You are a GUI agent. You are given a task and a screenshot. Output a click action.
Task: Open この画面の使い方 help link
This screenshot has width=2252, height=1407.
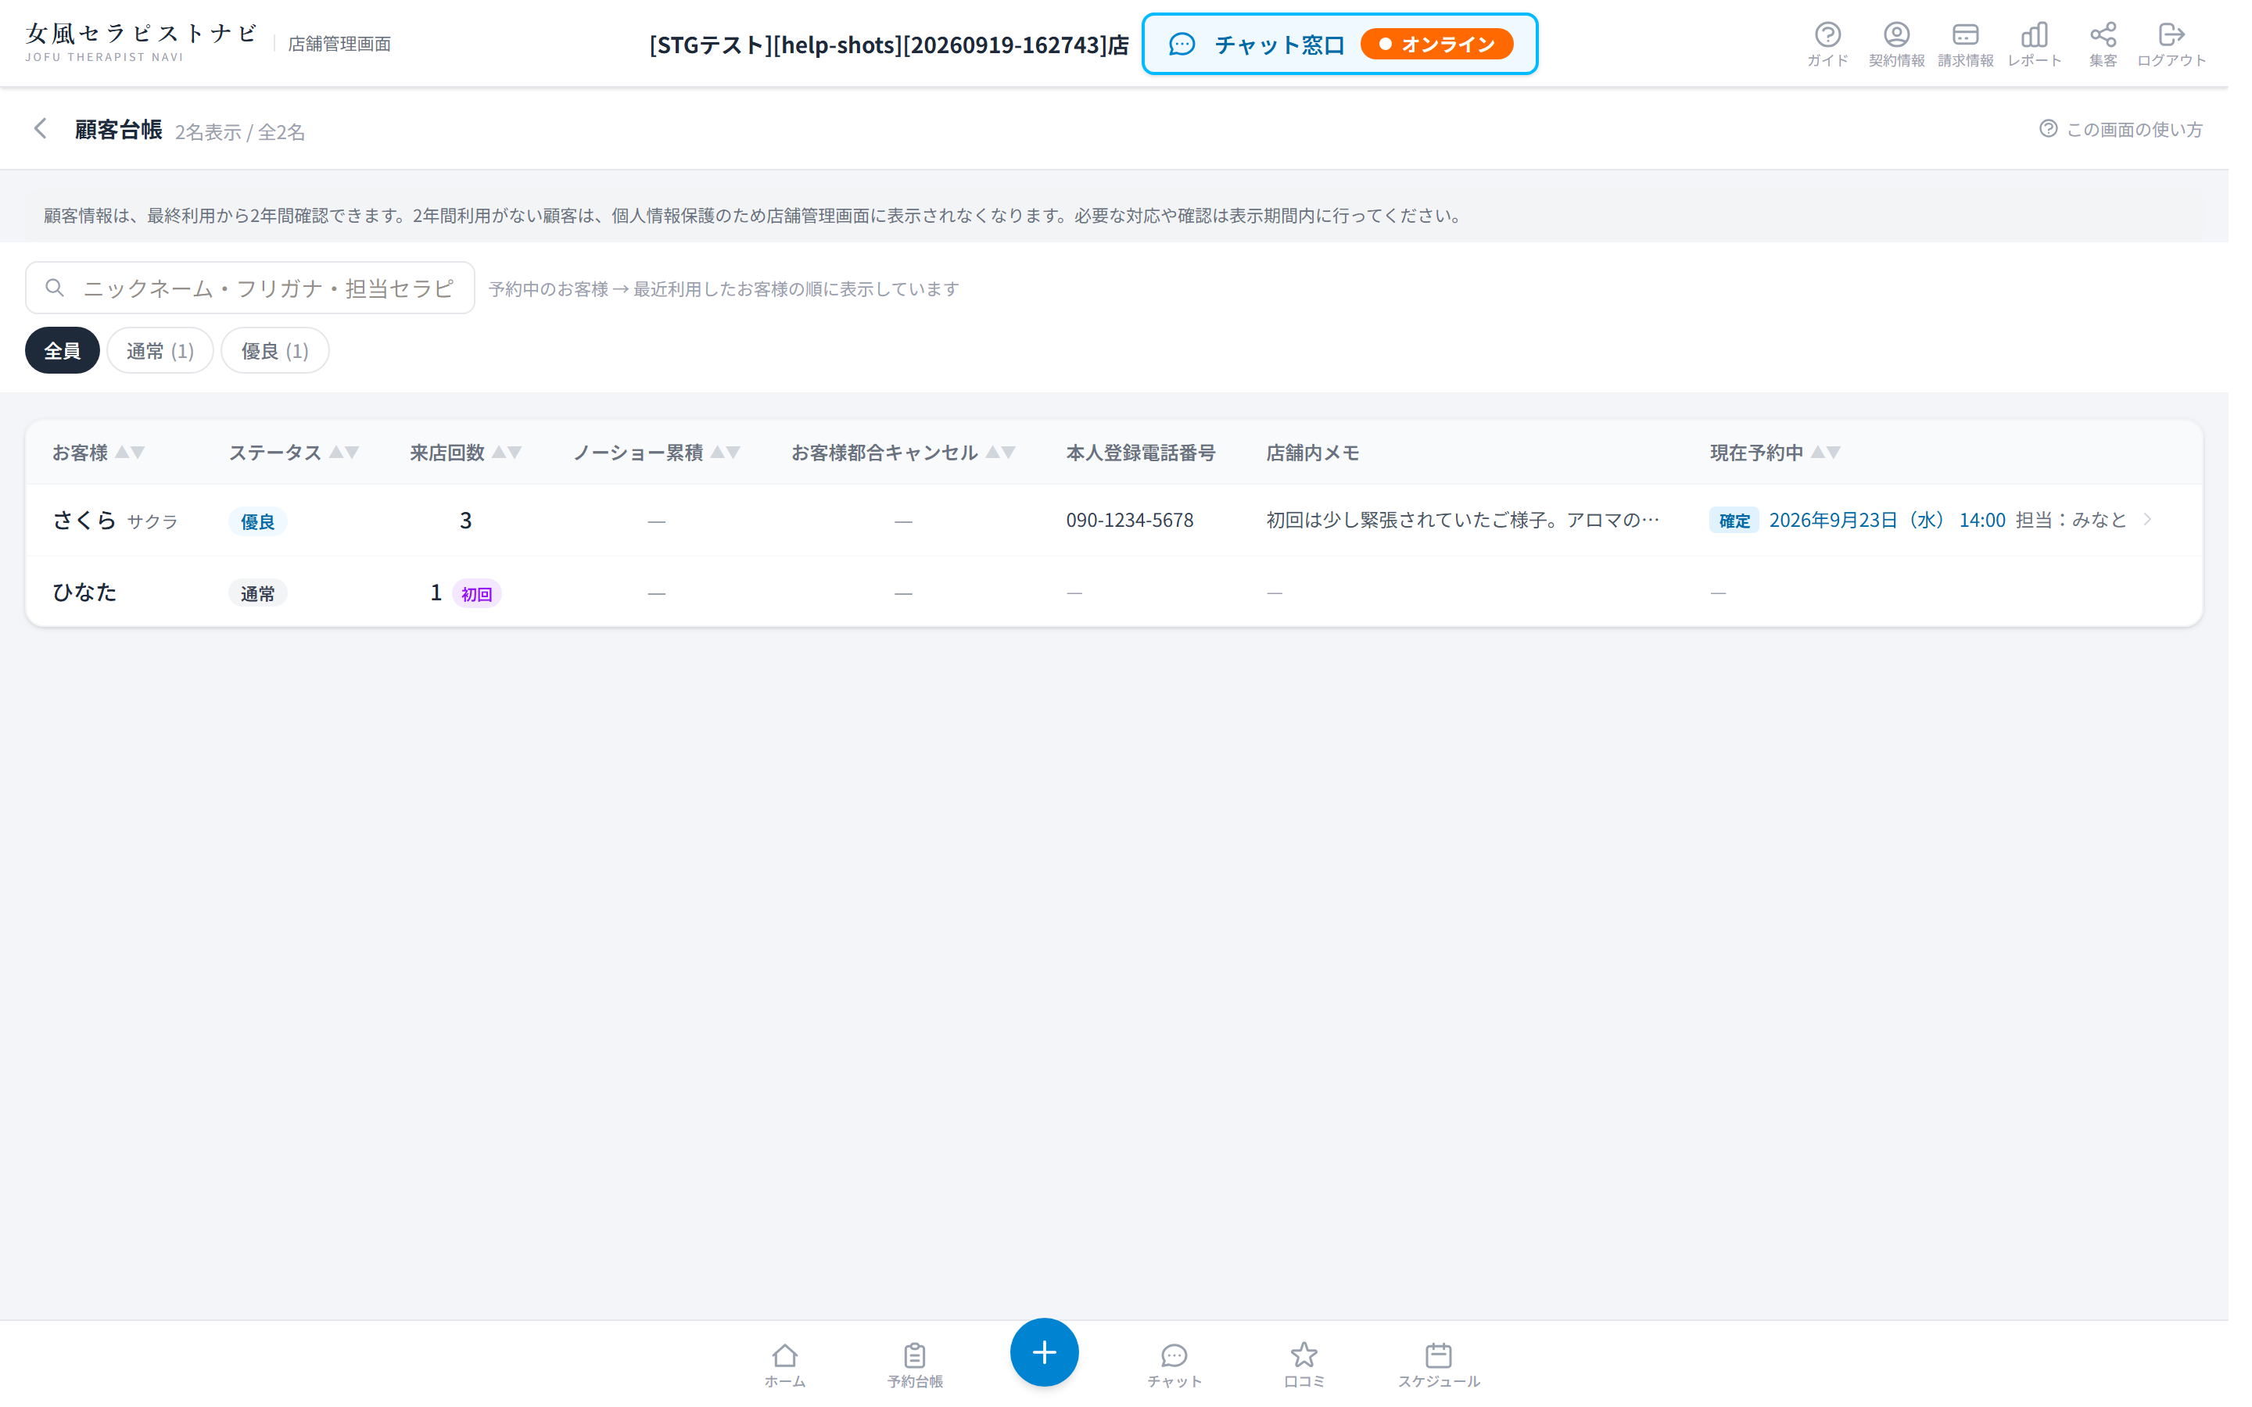2121,129
